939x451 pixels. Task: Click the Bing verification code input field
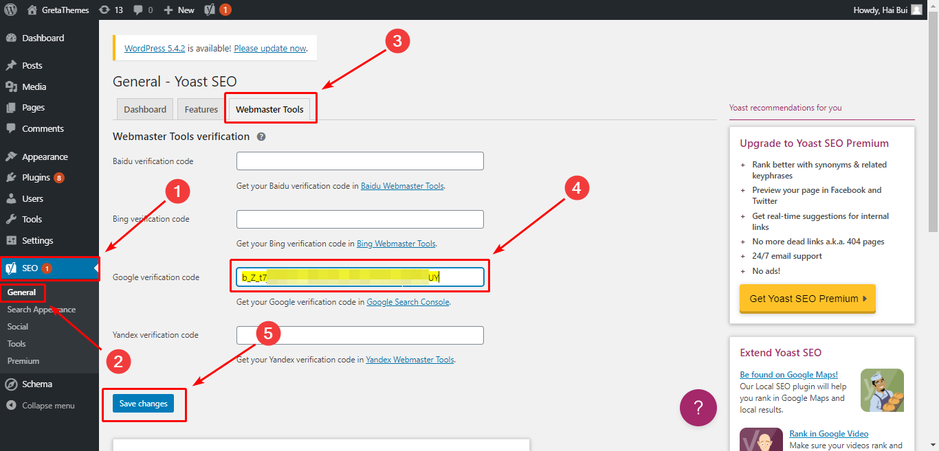click(x=360, y=218)
